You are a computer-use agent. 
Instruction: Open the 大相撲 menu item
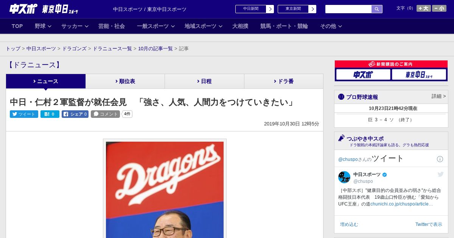pos(240,26)
